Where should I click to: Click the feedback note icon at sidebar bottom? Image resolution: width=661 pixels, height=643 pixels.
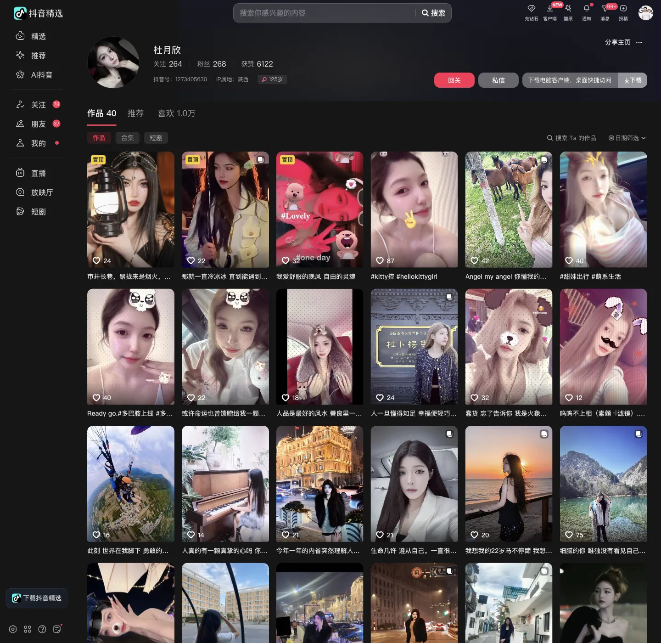[x=57, y=629]
